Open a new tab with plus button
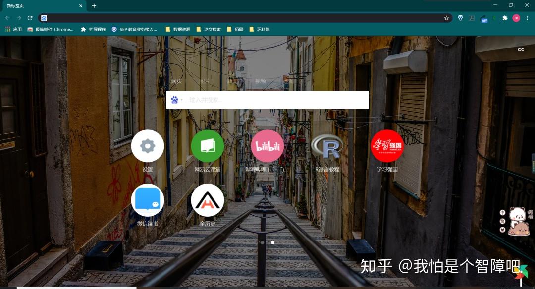This screenshot has width=535, height=289. coord(94,6)
